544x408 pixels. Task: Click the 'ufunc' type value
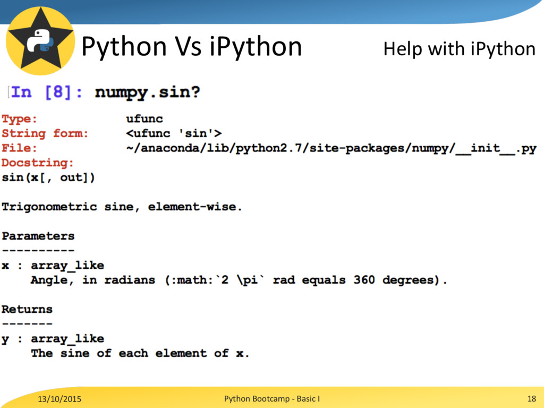click(x=144, y=119)
